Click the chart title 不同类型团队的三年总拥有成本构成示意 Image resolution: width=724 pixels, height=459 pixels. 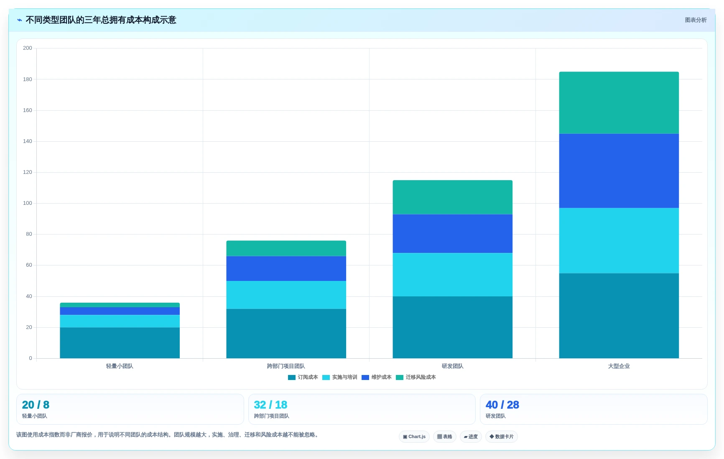point(101,20)
